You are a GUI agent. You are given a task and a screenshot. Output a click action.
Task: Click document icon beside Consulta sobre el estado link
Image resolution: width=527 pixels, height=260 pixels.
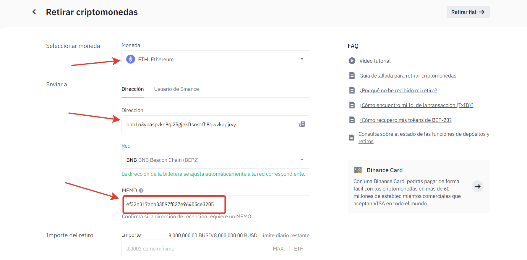[x=351, y=138]
